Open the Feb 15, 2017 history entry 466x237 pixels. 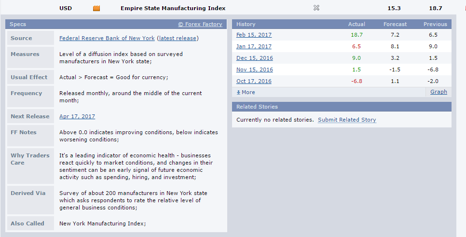pyautogui.click(x=254, y=35)
